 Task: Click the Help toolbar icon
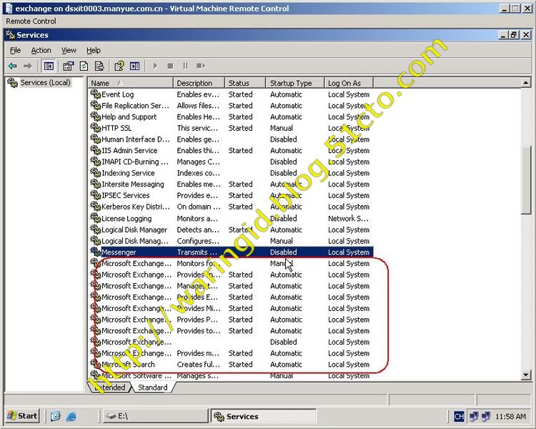pyautogui.click(x=119, y=66)
